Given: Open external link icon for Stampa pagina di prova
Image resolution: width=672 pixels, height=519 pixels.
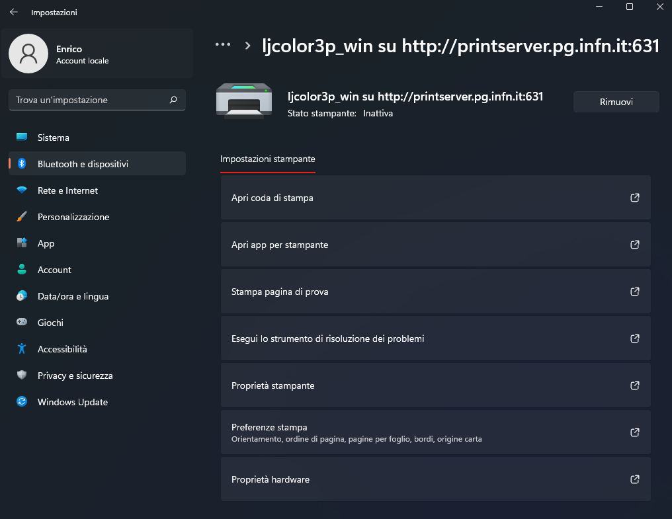Looking at the screenshot, I should click(x=635, y=292).
